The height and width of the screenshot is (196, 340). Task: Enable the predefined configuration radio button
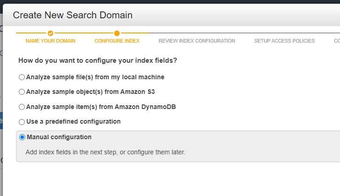22,122
